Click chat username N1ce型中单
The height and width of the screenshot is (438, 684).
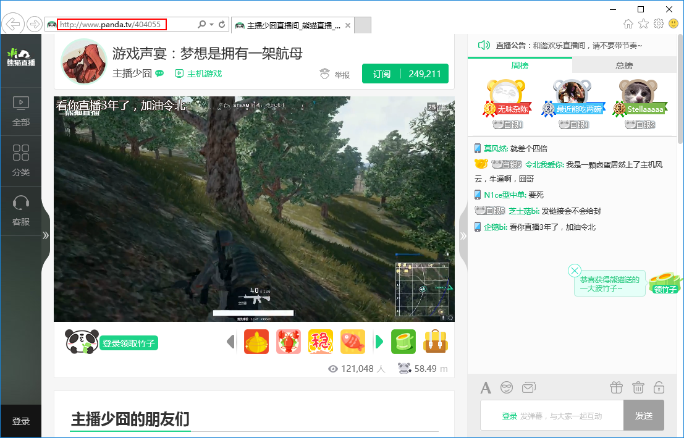505,195
